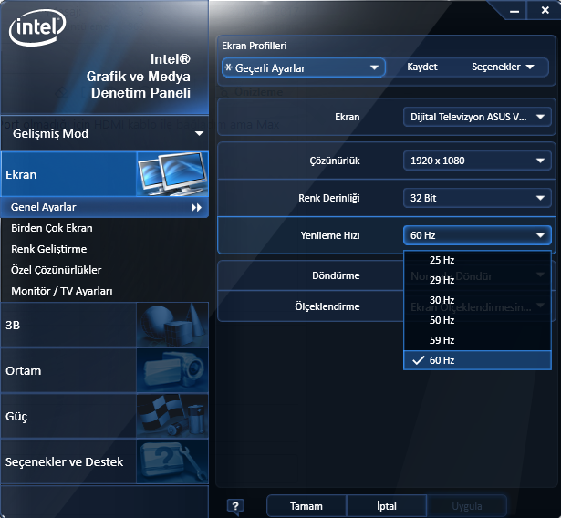Click the Ölçeklendirme label

tap(327, 306)
